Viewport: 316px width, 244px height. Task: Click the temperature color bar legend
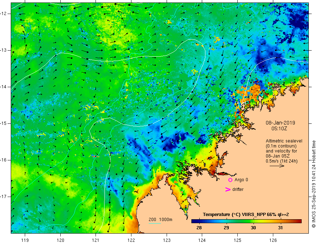(246, 221)
